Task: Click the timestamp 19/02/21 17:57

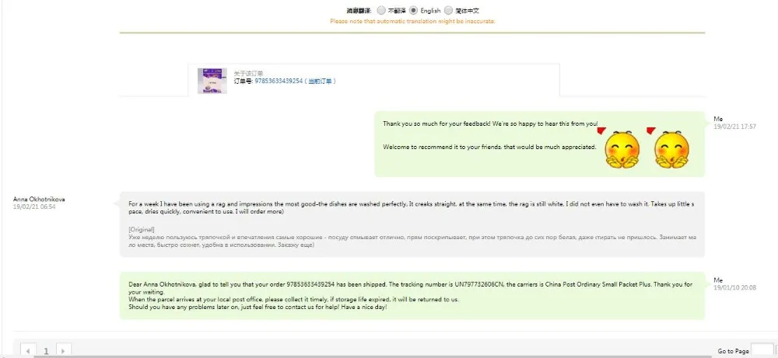Action: tap(734, 127)
